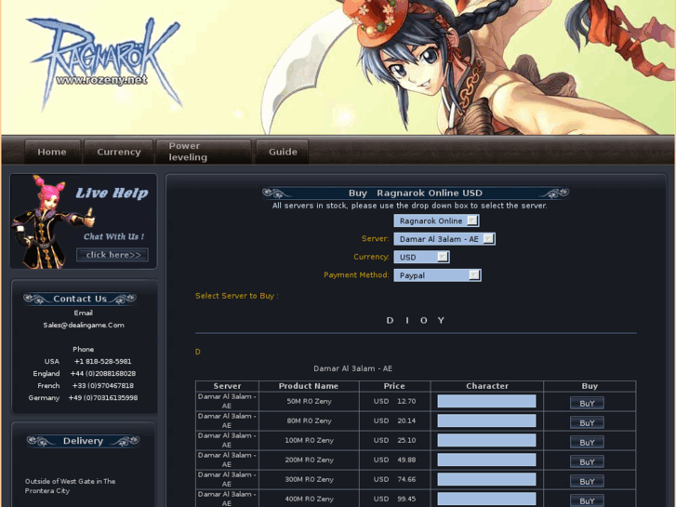Open the Currency menu tab
The image size is (676, 507).
(119, 152)
